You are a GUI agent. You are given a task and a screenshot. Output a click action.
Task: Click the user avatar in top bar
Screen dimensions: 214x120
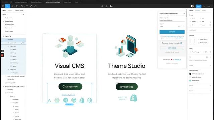point(192,6)
